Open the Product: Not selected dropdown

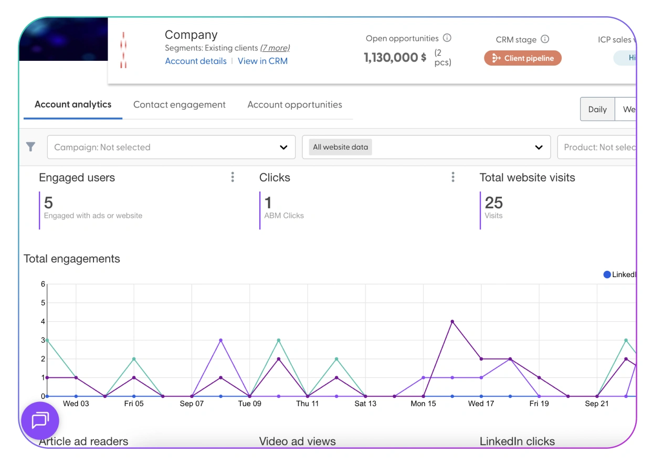(598, 147)
